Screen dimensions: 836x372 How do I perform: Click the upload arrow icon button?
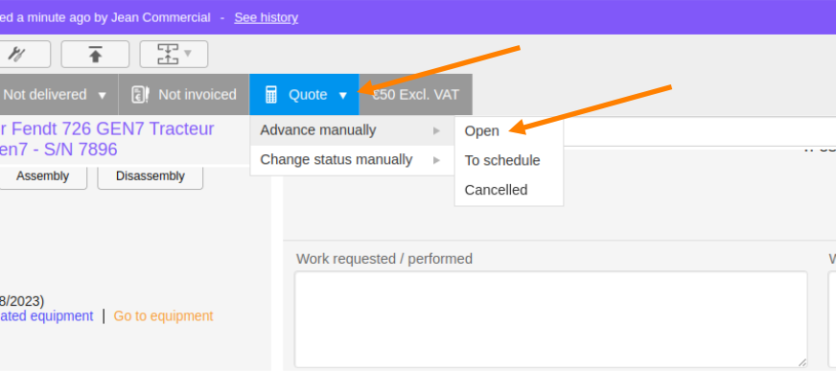96,54
